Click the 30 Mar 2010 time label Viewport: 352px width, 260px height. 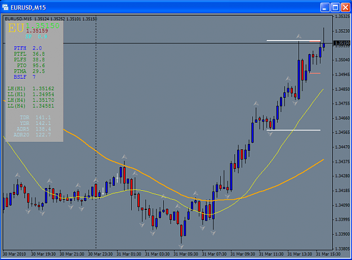click(15, 254)
